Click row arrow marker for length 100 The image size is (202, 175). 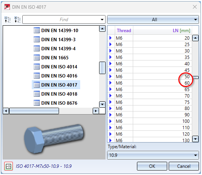tap(110, 121)
